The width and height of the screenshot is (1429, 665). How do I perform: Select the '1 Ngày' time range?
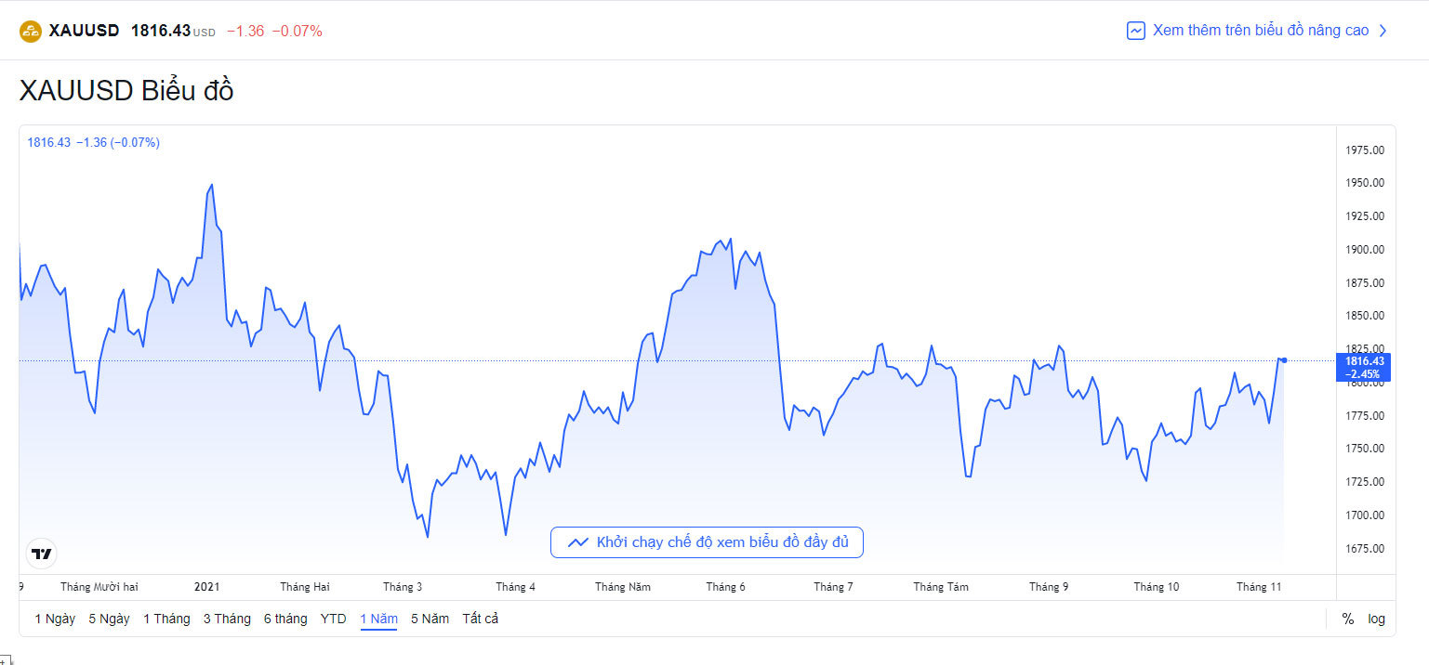coord(55,619)
